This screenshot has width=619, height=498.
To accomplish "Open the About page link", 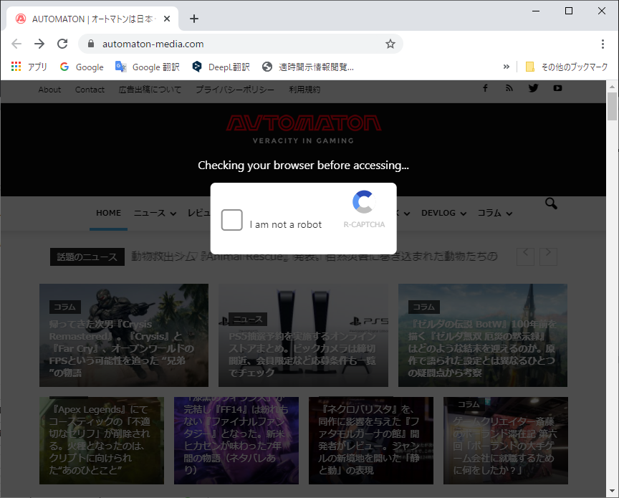I will [49, 90].
